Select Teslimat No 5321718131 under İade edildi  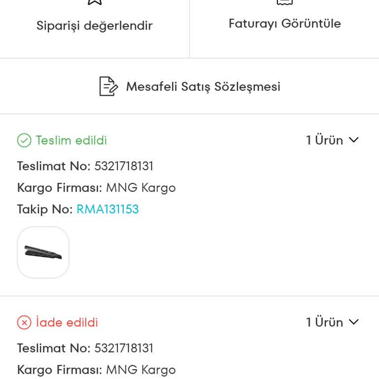pyautogui.click(x=123, y=348)
